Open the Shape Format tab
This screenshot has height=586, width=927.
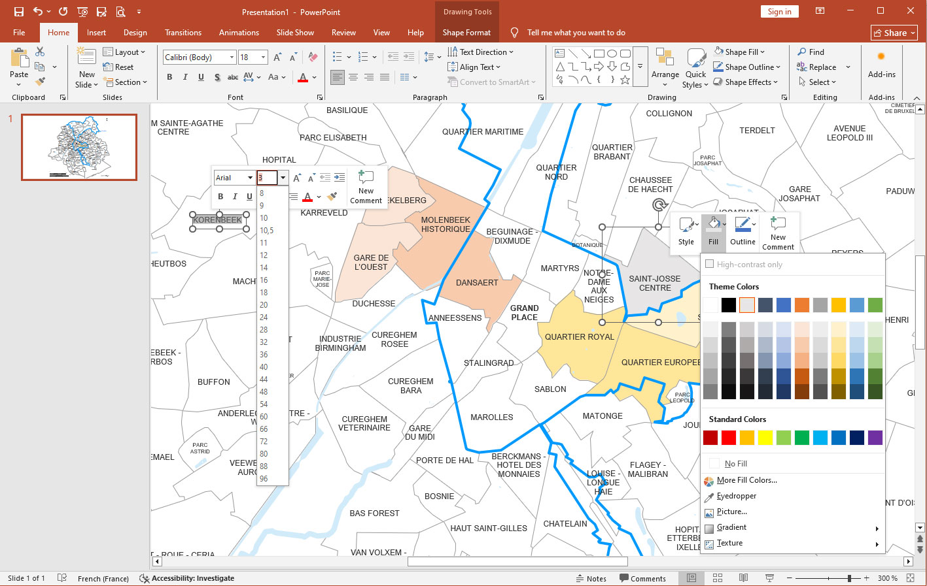466,32
